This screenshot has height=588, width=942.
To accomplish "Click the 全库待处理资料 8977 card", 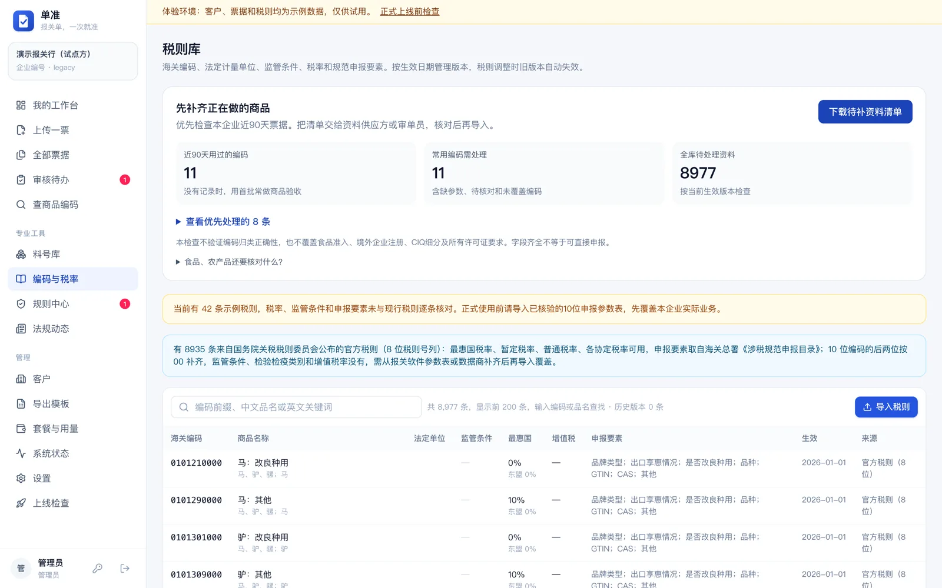I will 792,173.
